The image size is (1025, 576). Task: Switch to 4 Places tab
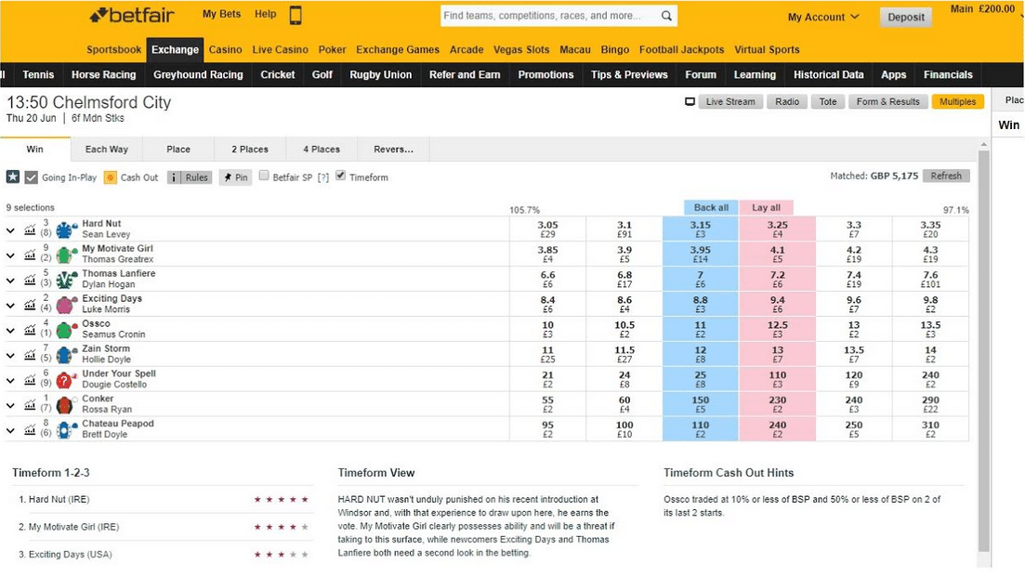coord(322,149)
